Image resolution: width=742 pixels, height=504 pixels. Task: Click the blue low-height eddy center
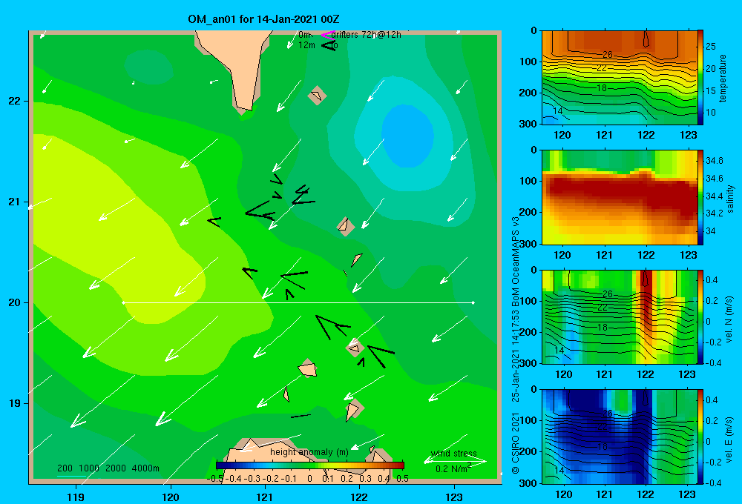[x=407, y=136]
